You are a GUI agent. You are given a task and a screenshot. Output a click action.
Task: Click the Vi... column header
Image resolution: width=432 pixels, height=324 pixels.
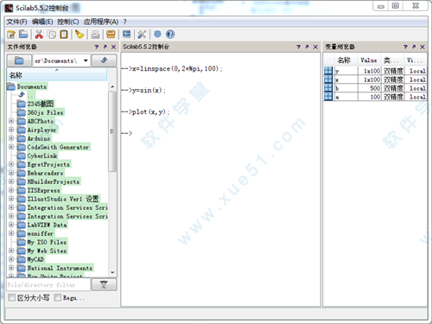pyautogui.click(x=415, y=60)
